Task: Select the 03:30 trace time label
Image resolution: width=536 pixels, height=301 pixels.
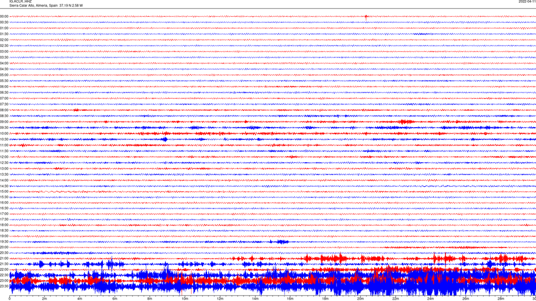Action: click(x=4, y=57)
